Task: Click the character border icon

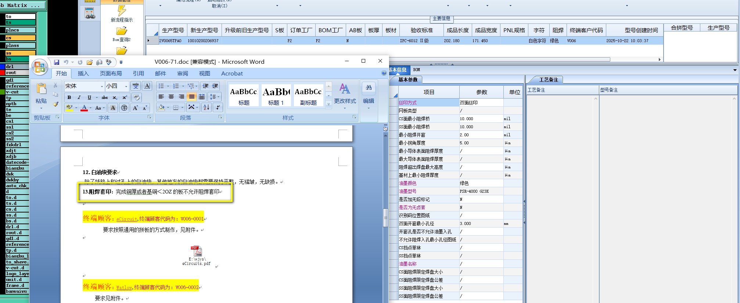Action: coord(147,86)
